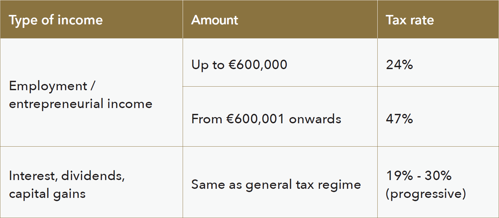Click the "Employment /" text line

[x=52, y=86]
